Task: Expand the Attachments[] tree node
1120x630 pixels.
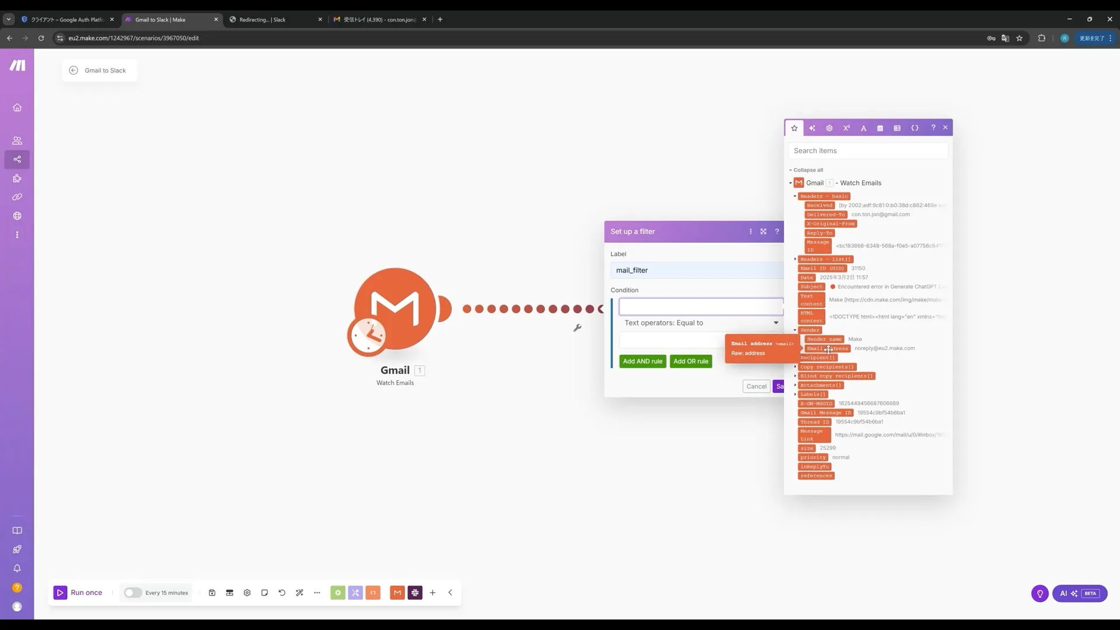Action: click(795, 385)
